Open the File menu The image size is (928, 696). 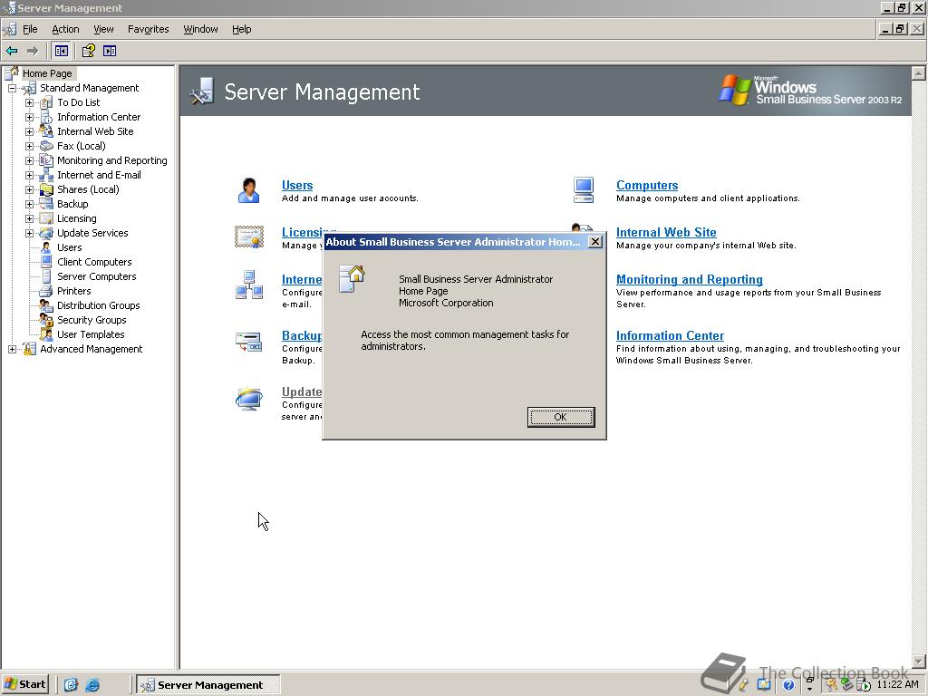coord(30,29)
